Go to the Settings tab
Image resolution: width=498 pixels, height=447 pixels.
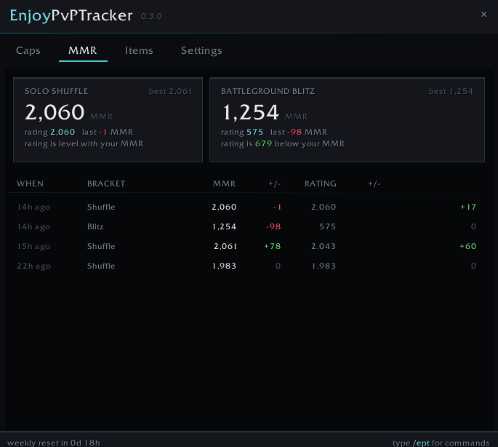pyautogui.click(x=201, y=51)
